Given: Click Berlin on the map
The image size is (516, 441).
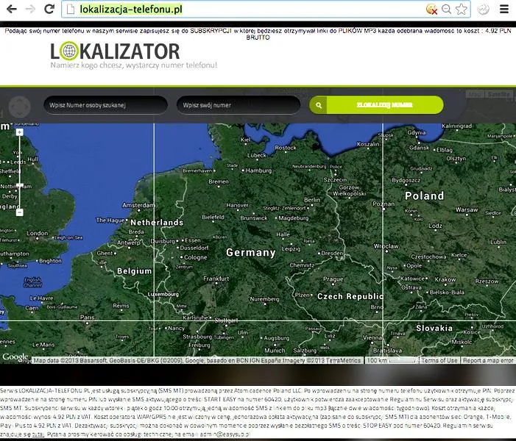Looking at the screenshot, I should coord(312,199).
